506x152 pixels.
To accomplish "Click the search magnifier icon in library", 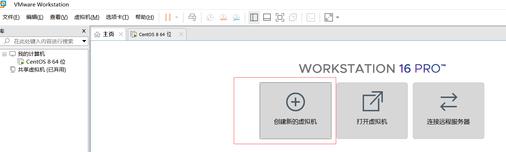I will point(7,41).
